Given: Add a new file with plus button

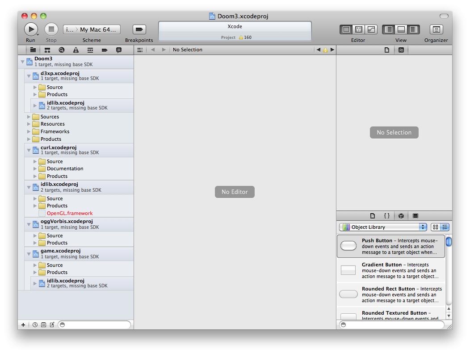Looking at the screenshot, I should (23, 324).
